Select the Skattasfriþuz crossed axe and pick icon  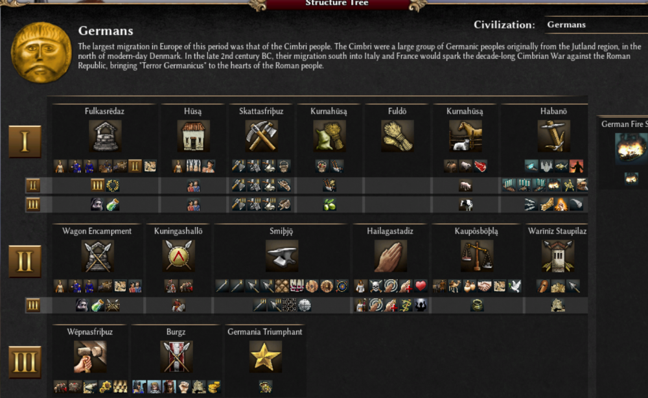click(261, 136)
